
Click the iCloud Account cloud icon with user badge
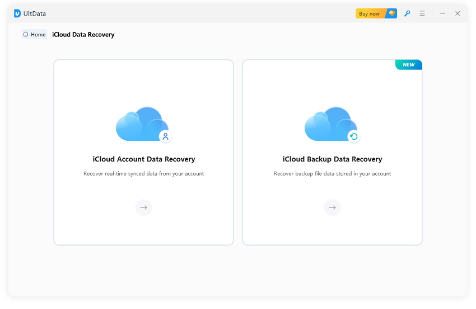point(143,124)
